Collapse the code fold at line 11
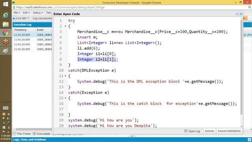 pos(65,76)
